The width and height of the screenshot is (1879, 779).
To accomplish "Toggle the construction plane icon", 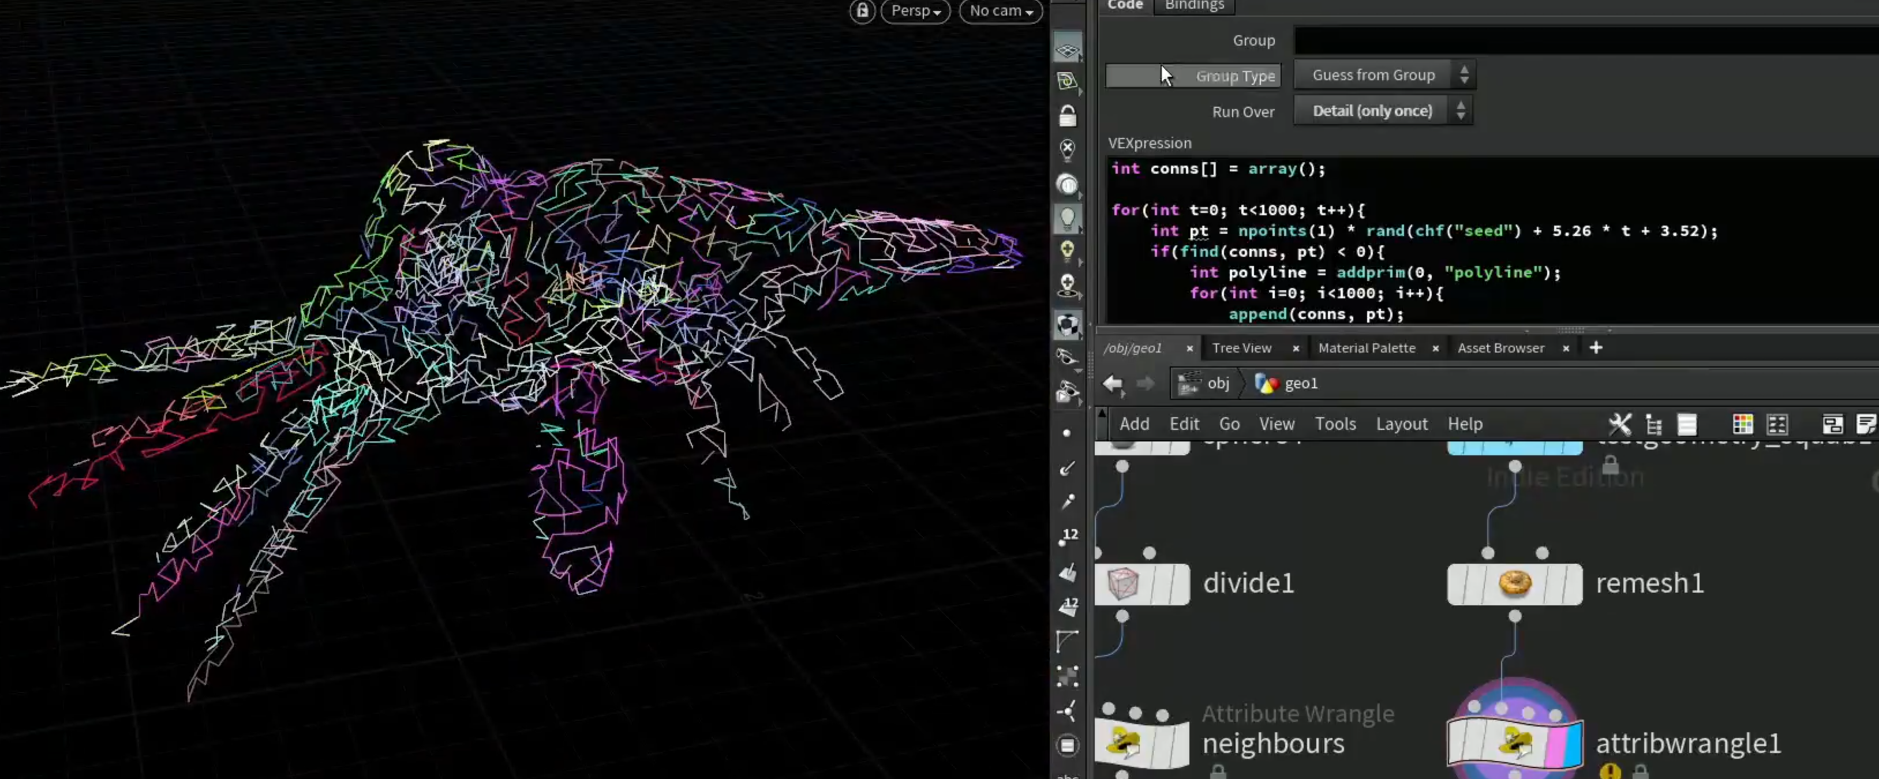I will 1067,81.
